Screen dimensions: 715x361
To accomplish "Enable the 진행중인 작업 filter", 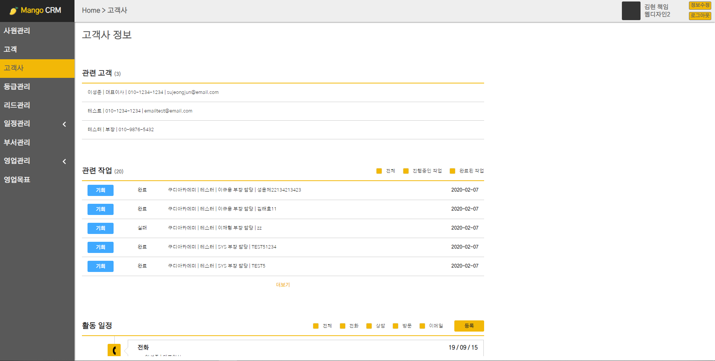I will pyautogui.click(x=406, y=171).
